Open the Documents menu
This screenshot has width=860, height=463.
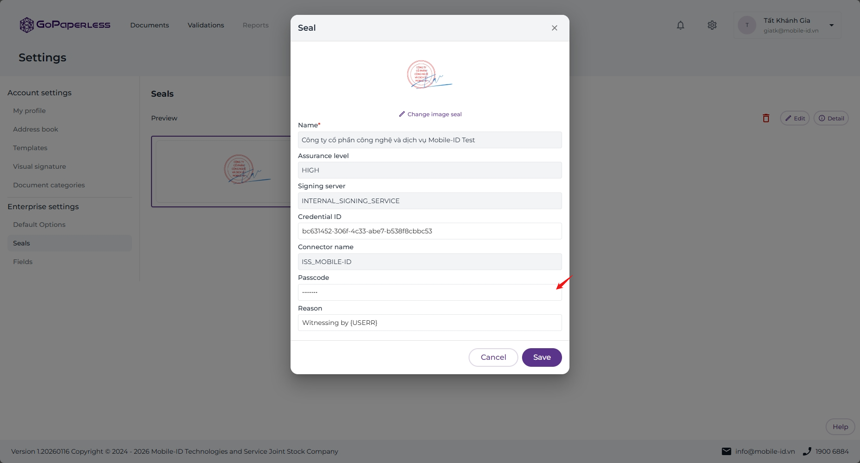click(x=150, y=25)
